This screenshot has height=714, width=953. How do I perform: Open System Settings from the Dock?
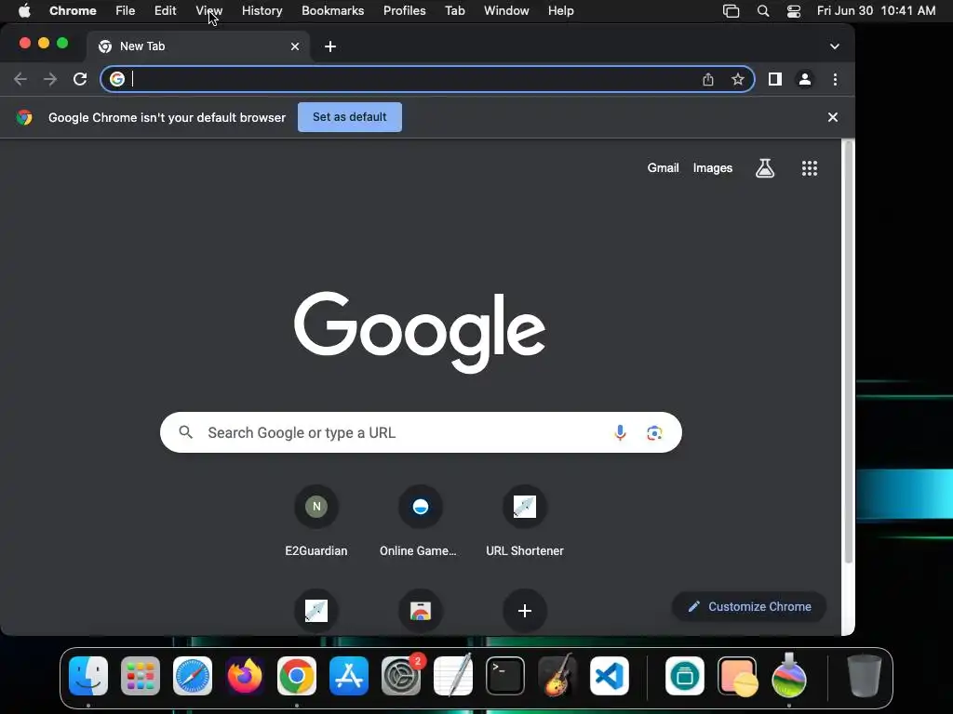tap(401, 676)
